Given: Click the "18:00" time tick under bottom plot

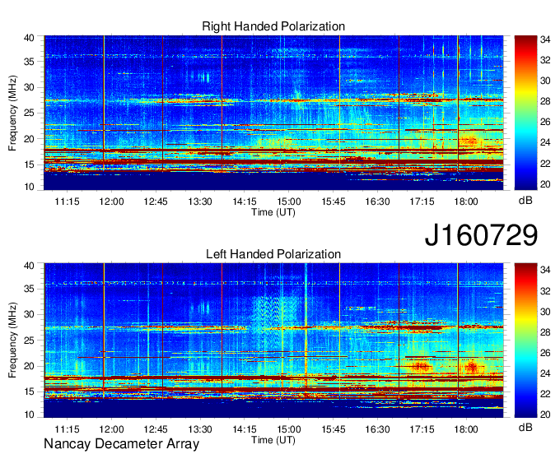Looking at the screenshot, I should pos(466,429).
